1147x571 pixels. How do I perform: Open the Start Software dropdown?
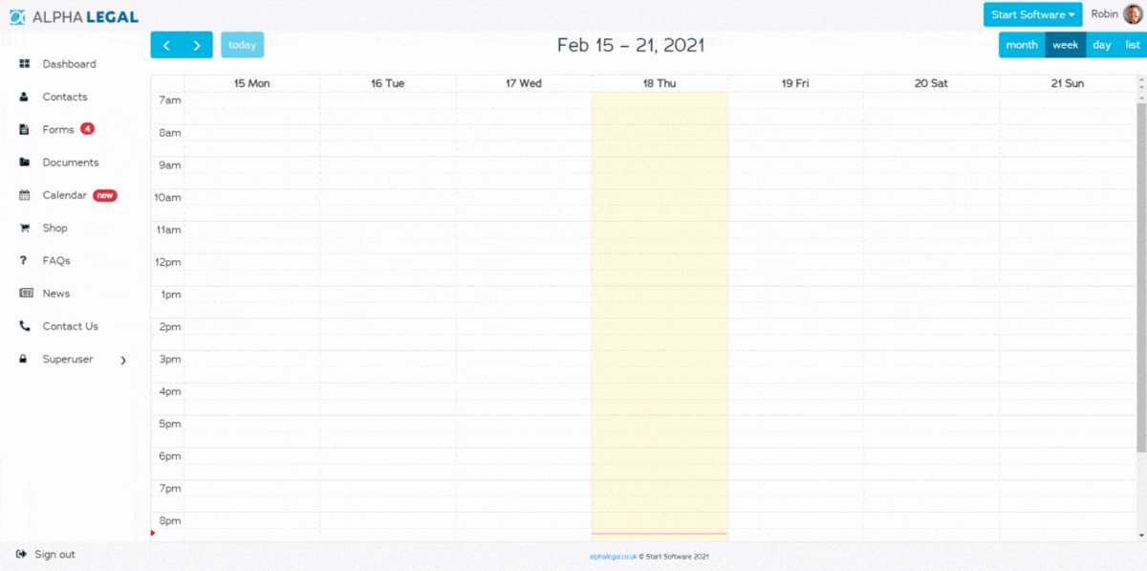(x=1032, y=14)
